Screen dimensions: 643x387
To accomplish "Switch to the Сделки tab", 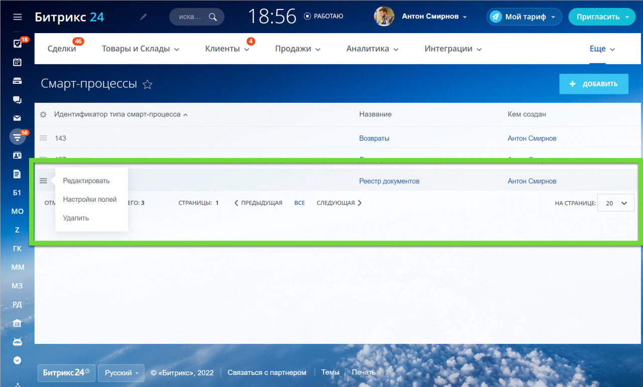I will [x=62, y=49].
